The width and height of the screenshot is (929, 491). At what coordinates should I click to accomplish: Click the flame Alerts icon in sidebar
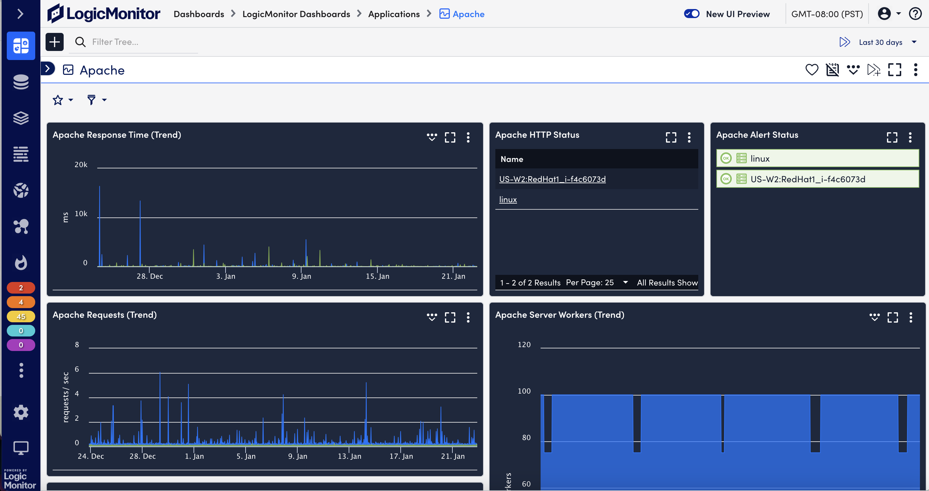click(x=21, y=262)
